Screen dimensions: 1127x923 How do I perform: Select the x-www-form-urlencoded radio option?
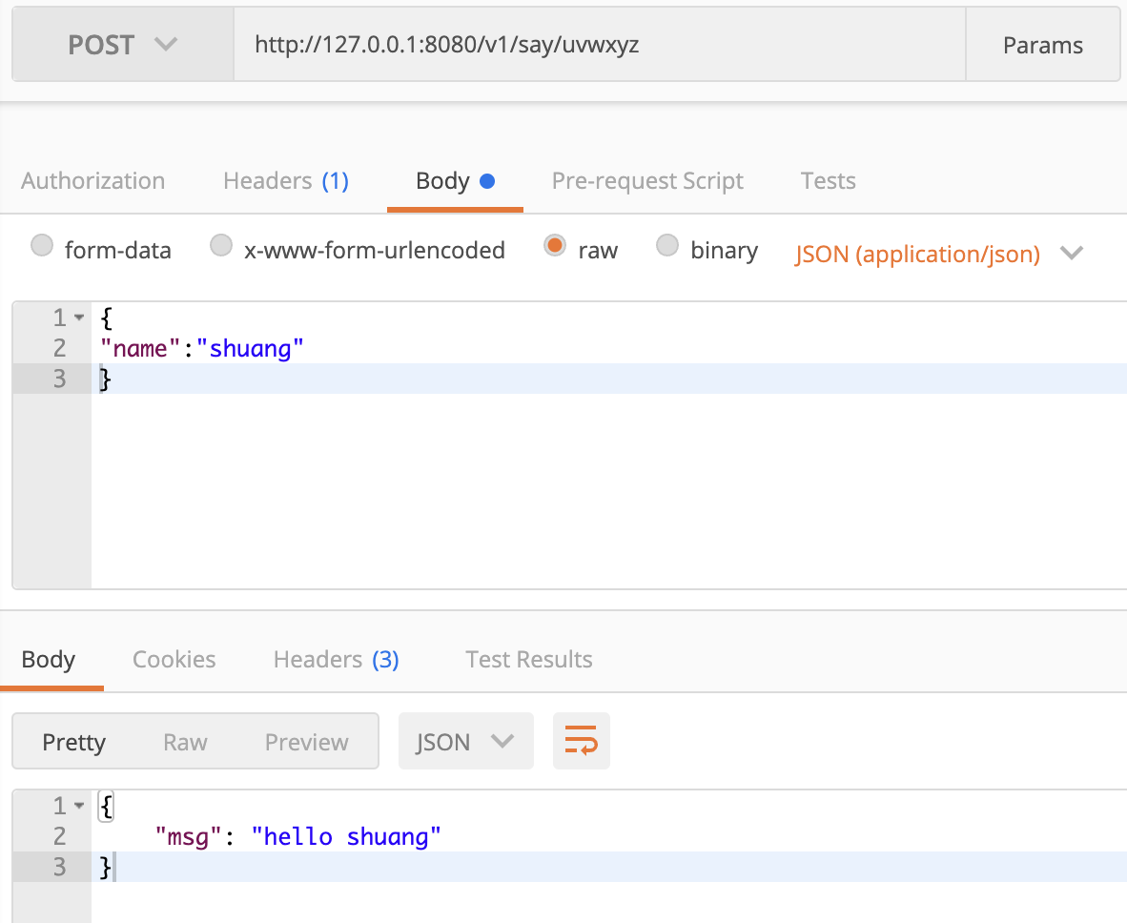221,247
